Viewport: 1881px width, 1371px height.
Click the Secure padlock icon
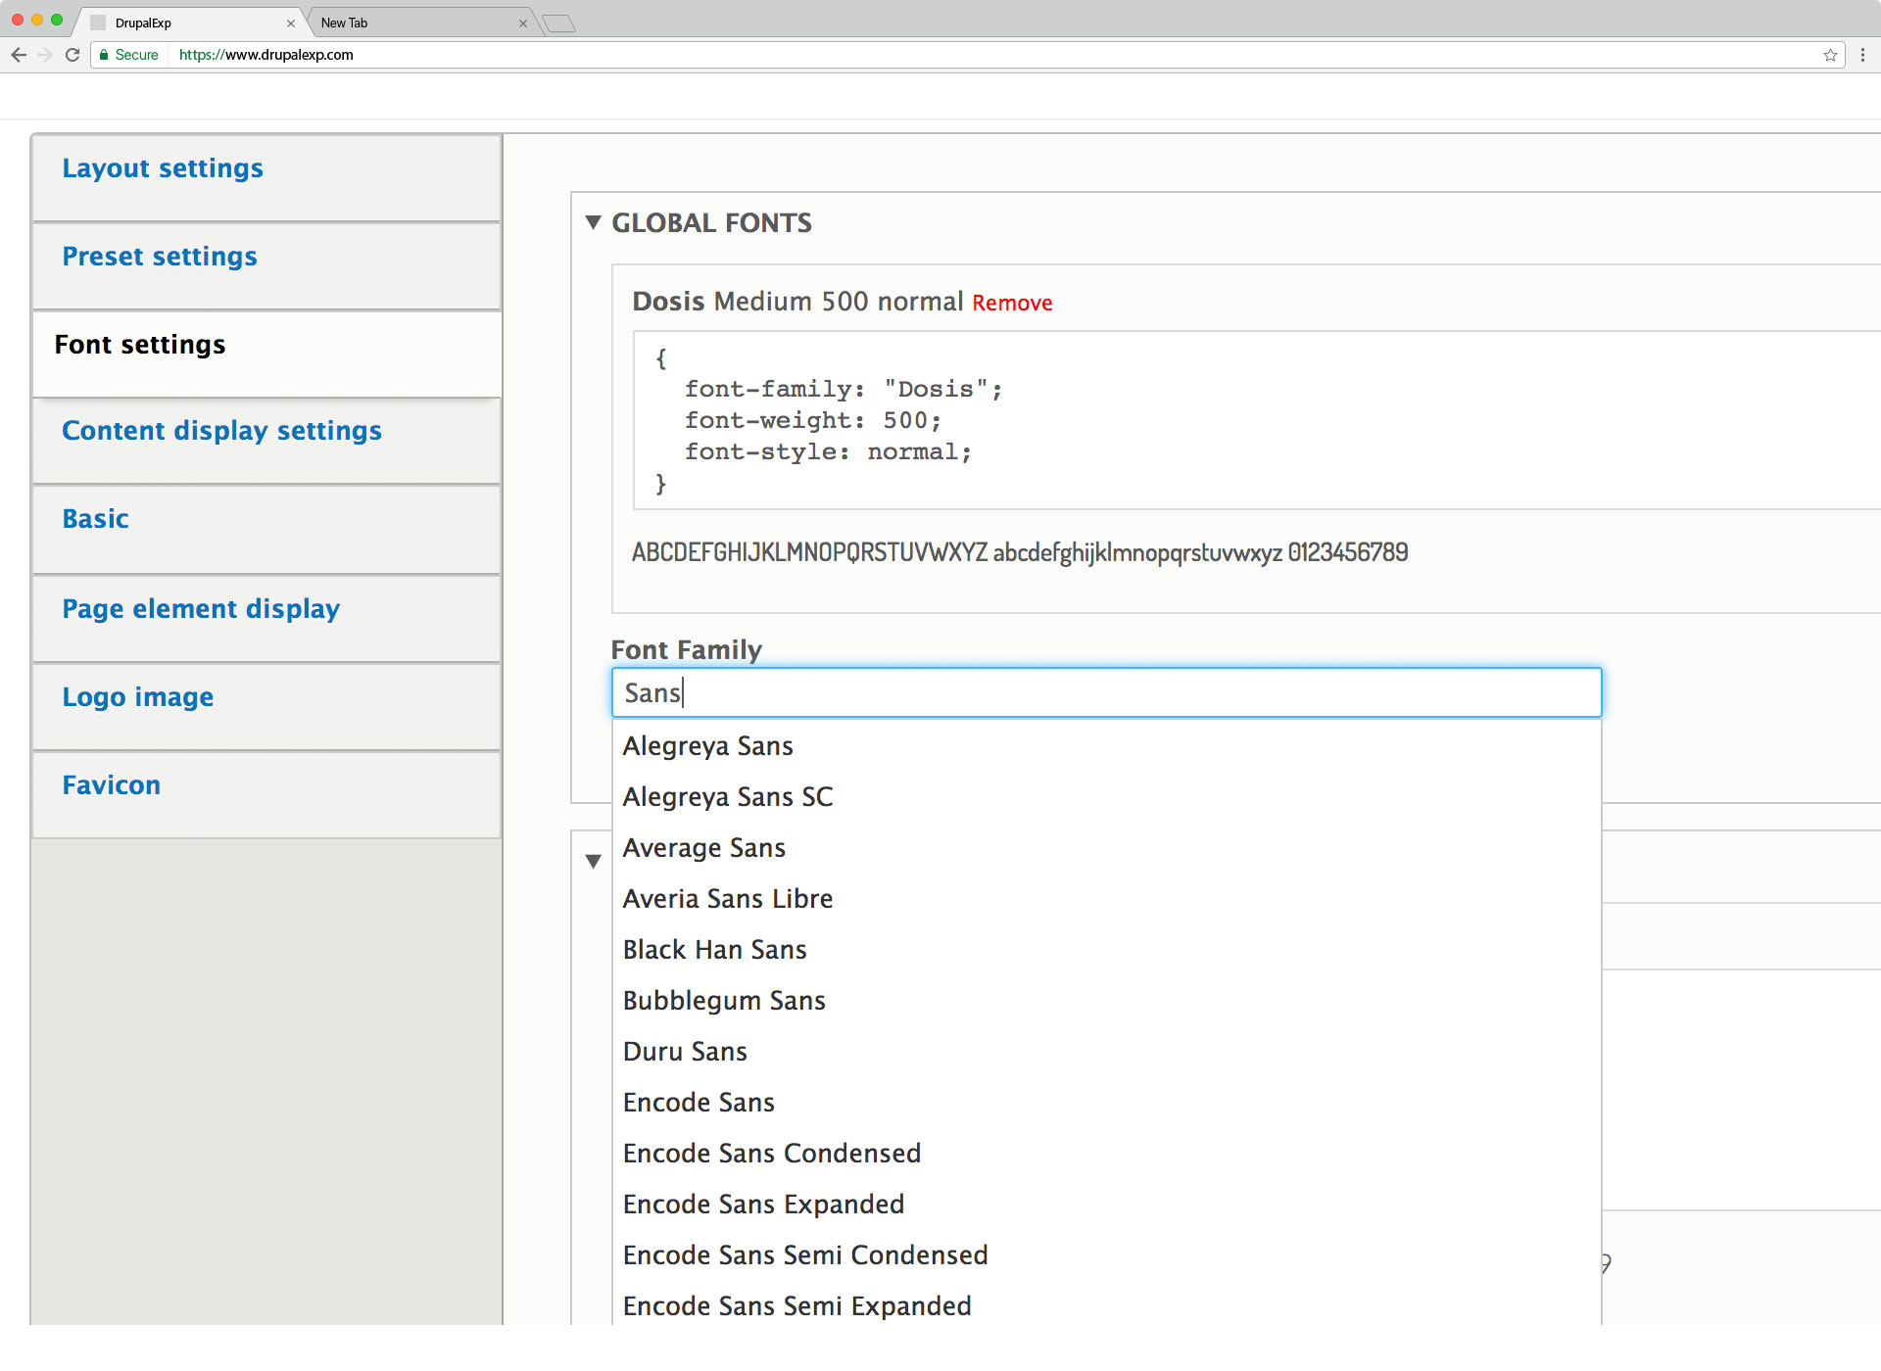[107, 55]
